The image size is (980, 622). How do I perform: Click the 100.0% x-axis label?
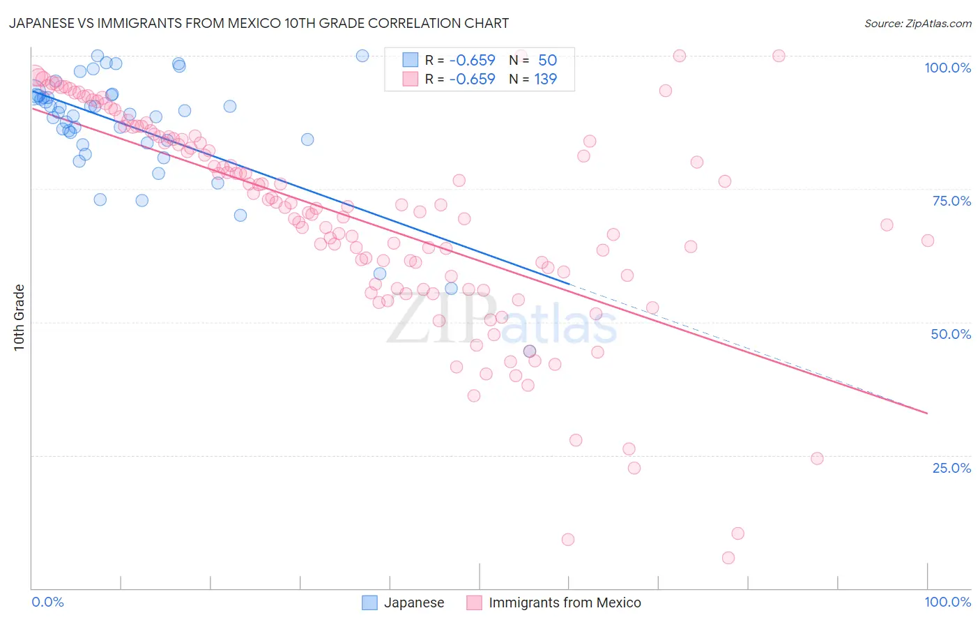pos(947,602)
